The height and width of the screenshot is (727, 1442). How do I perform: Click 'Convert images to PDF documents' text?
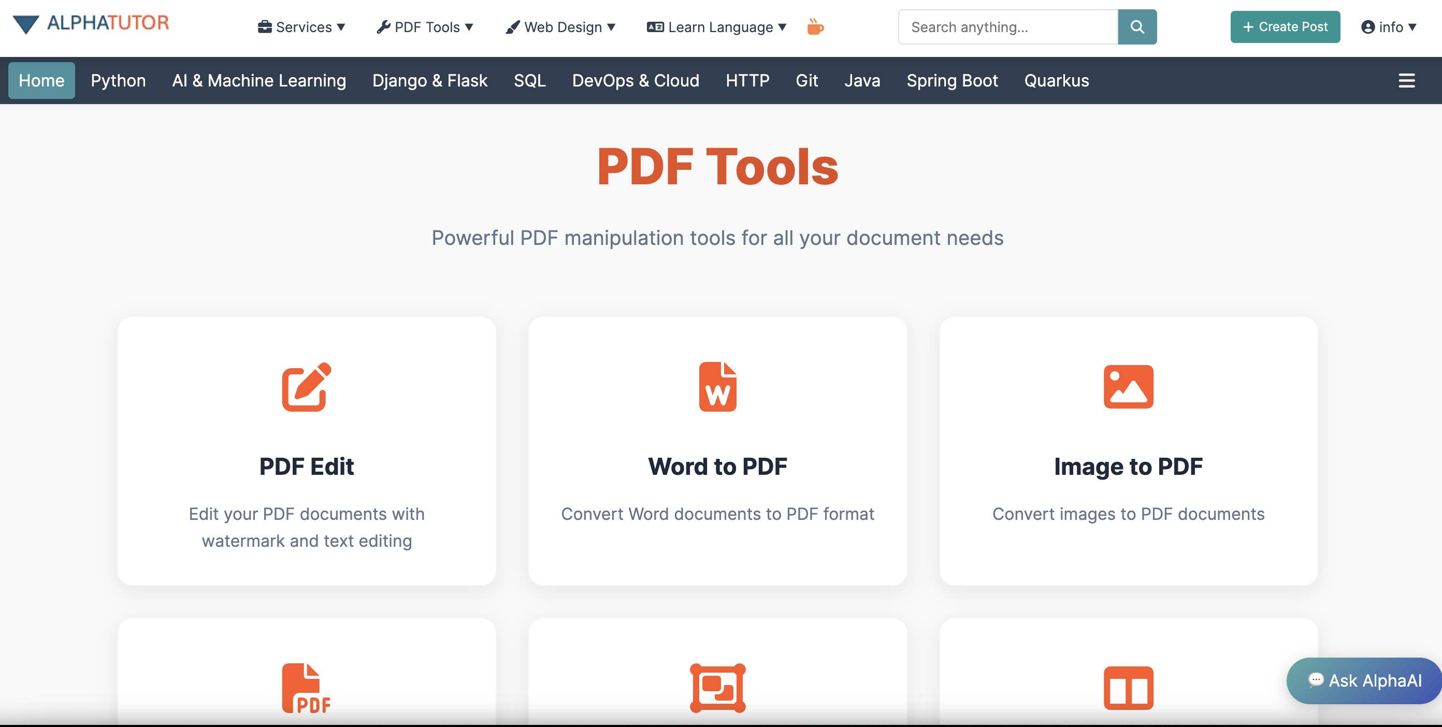tap(1129, 514)
